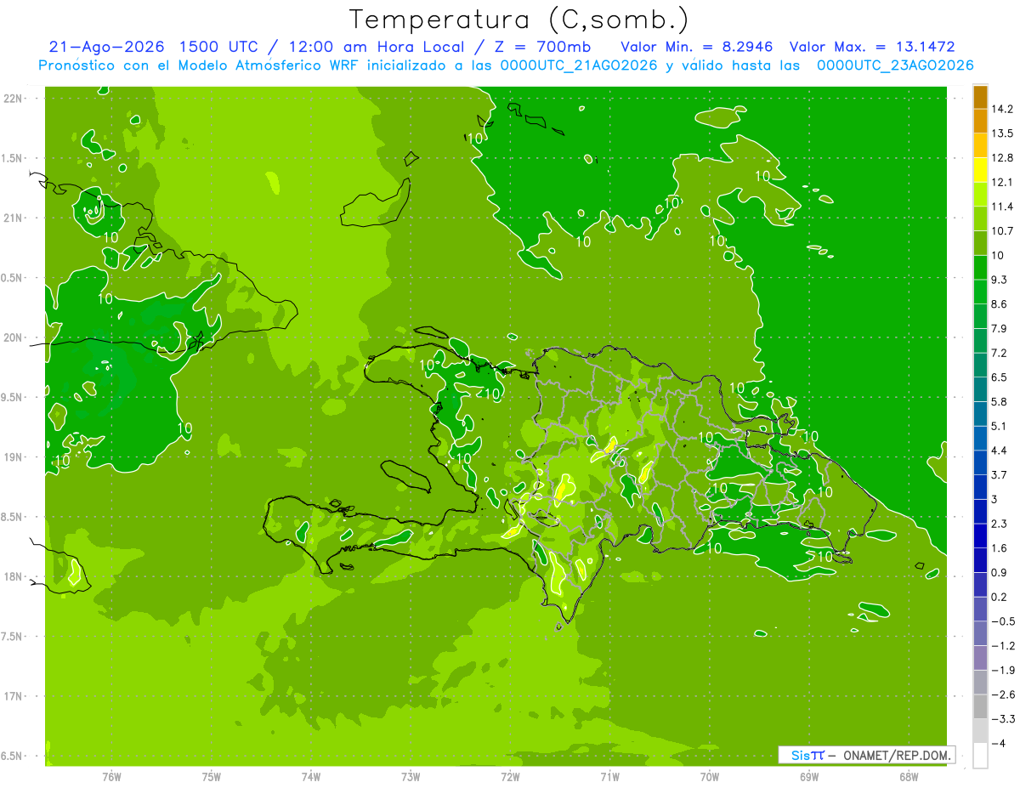Click the '12.1' color scale label
This screenshot has height=788, width=1020.
tap(1002, 182)
